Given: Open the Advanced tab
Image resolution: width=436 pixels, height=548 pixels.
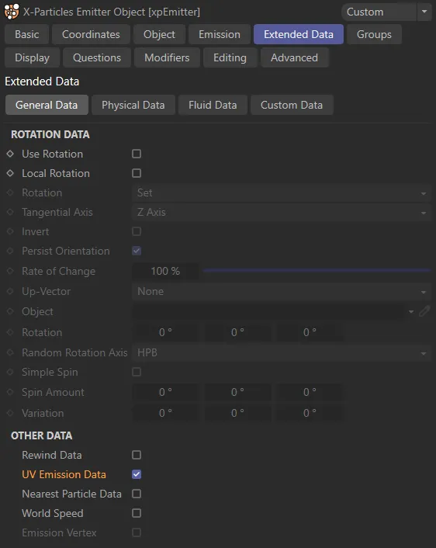Looking at the screenshot, I should pyautogui.click(x=294, y=57).
